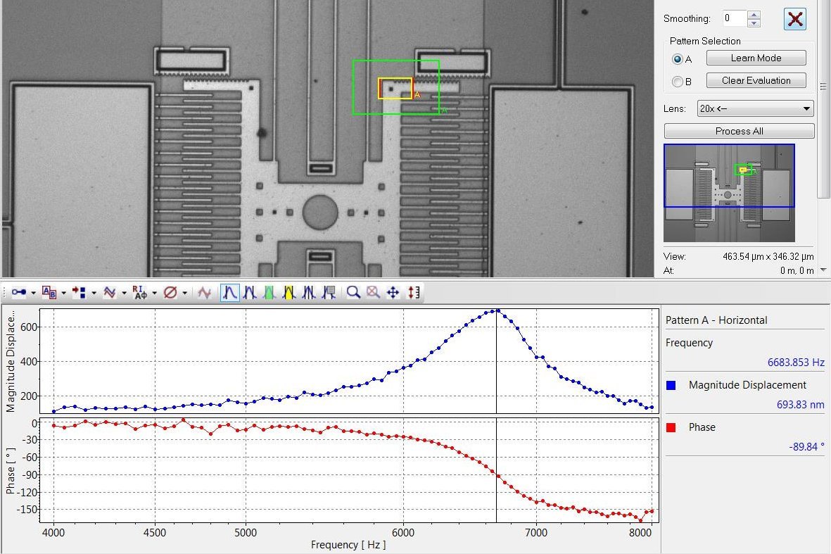Select the green filled peak marker tool
The image size is (831, 554).
point(269,292)
